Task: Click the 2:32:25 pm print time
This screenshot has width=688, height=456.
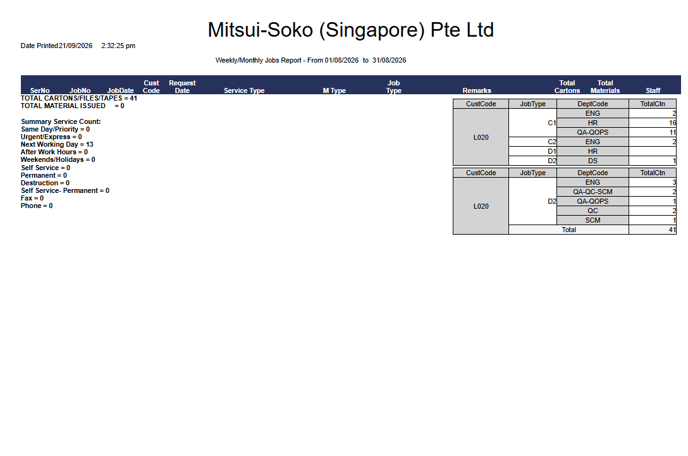Action: tap(118, 46)
